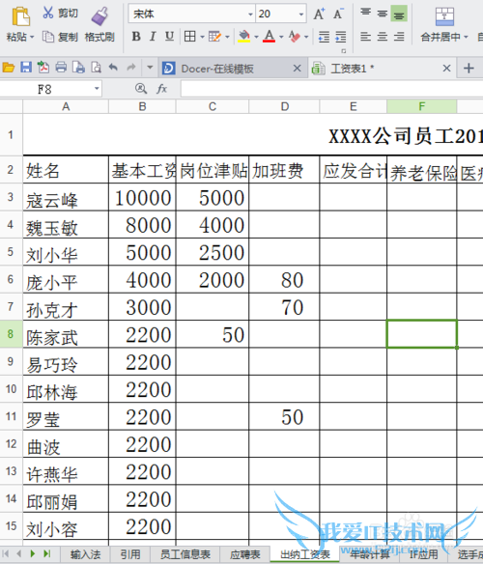The image size is (483, 564).
Task: Close the Docer-在线模板 tab
Action: tap(297, 68)
